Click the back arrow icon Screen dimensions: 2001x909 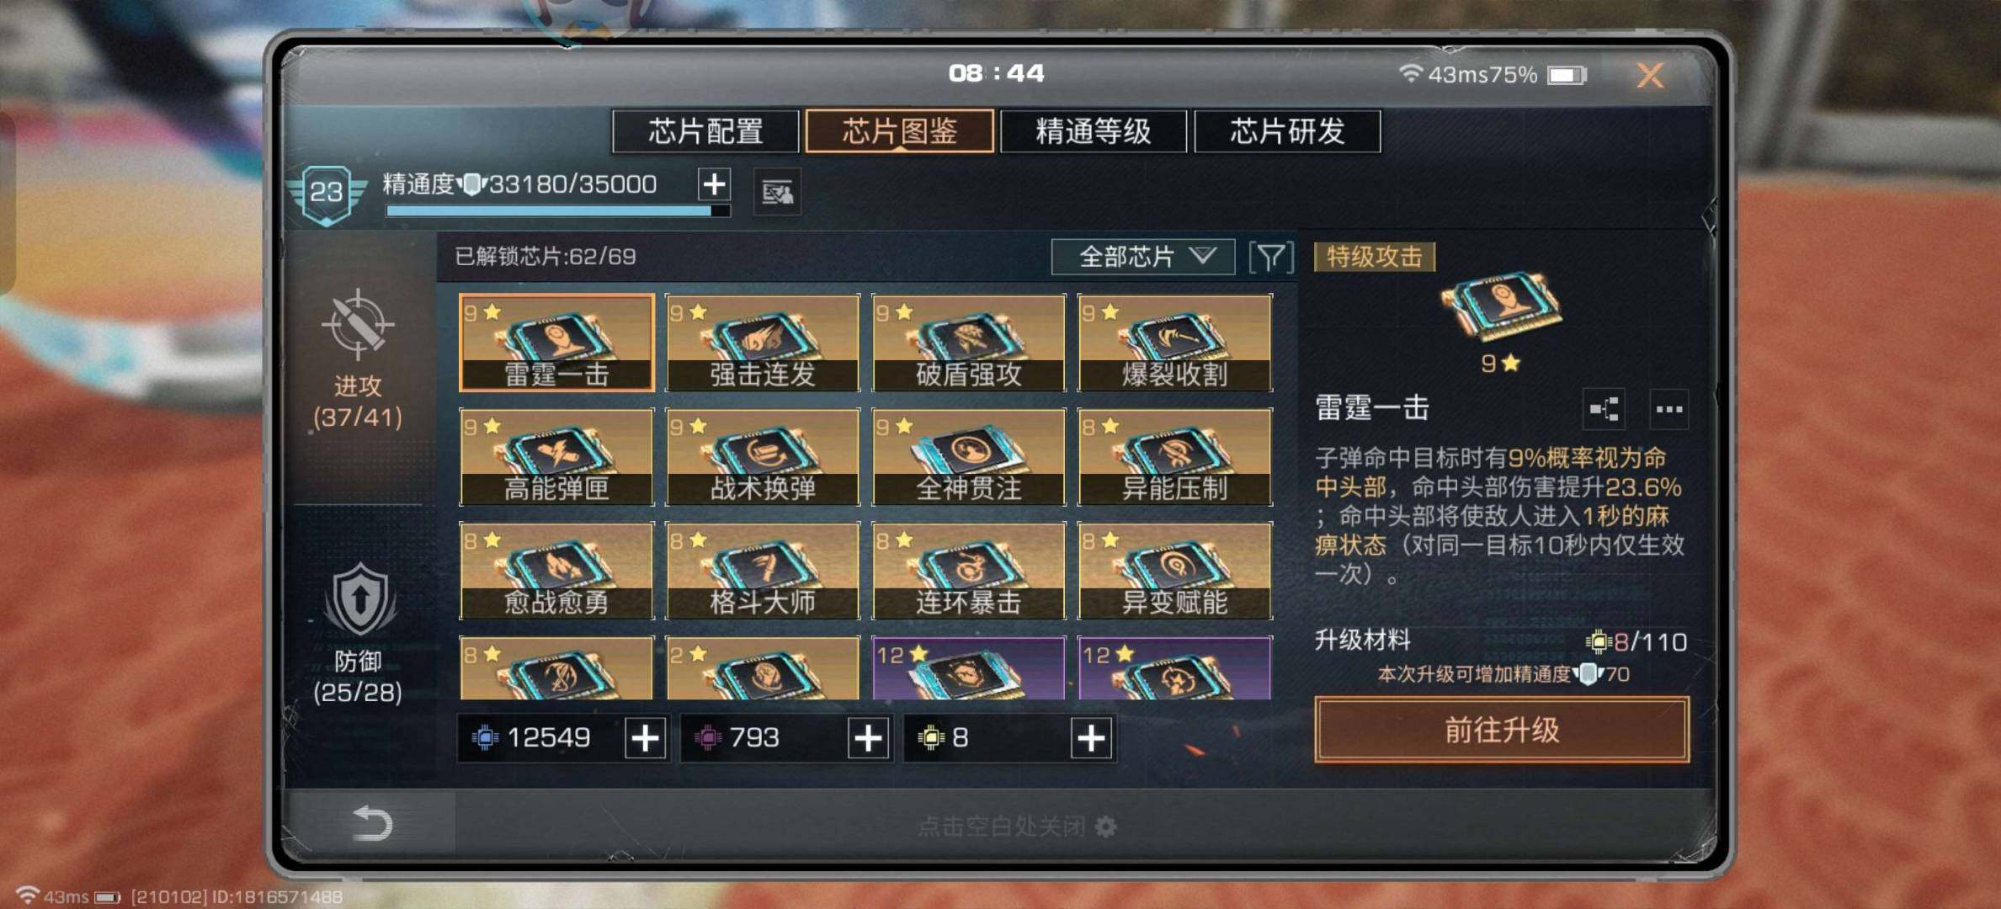point(371,822)
